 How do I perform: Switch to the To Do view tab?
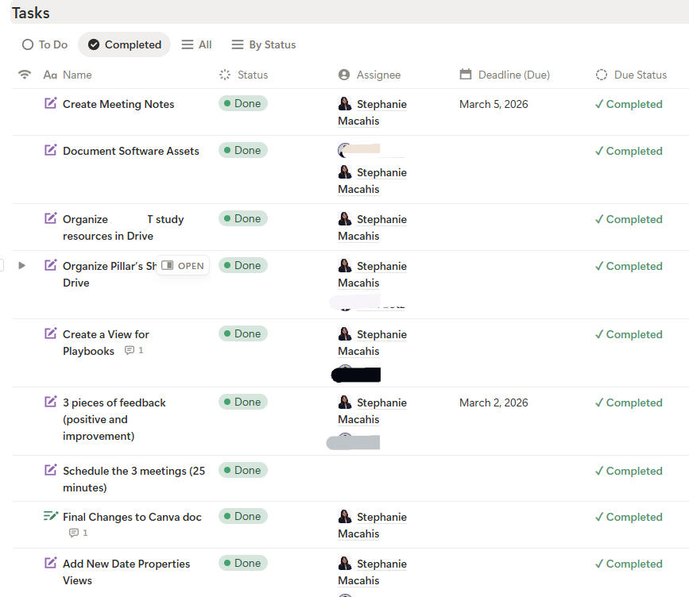[45, 44]
